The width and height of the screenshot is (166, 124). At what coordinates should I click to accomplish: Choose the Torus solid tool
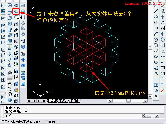coord(23,34)
